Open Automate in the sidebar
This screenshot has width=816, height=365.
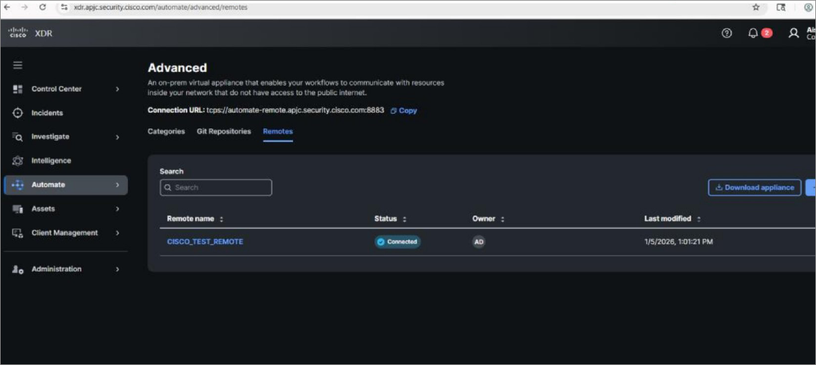66,185
